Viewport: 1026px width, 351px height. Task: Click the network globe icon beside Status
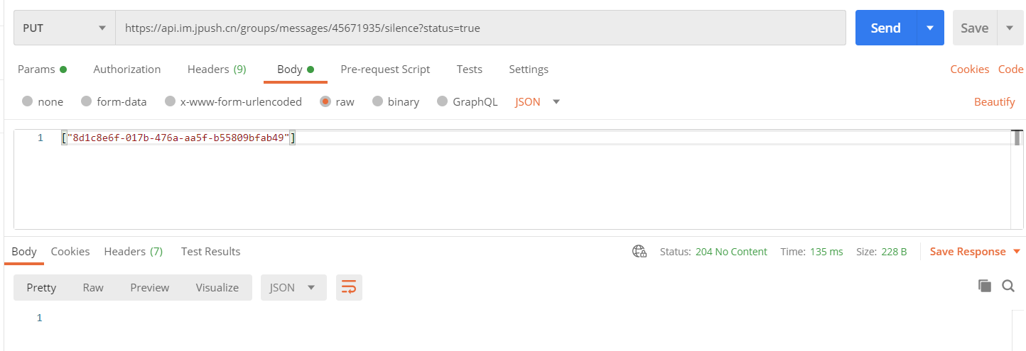(x=639, y=252)
